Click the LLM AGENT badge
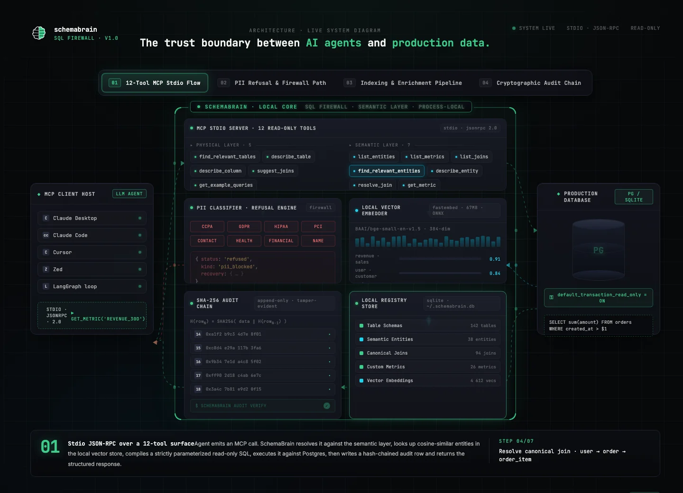The height and width of the screenshot is (493, 683). pyautogui.click(x=129, y=194)
